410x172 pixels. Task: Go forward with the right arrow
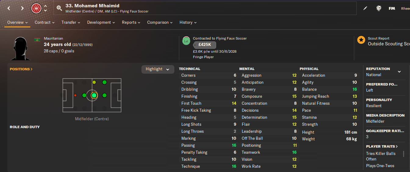click(x=22, y=8)
